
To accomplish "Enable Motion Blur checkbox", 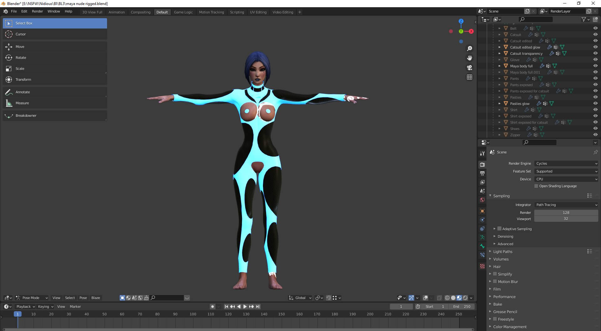I will point(495,282).
